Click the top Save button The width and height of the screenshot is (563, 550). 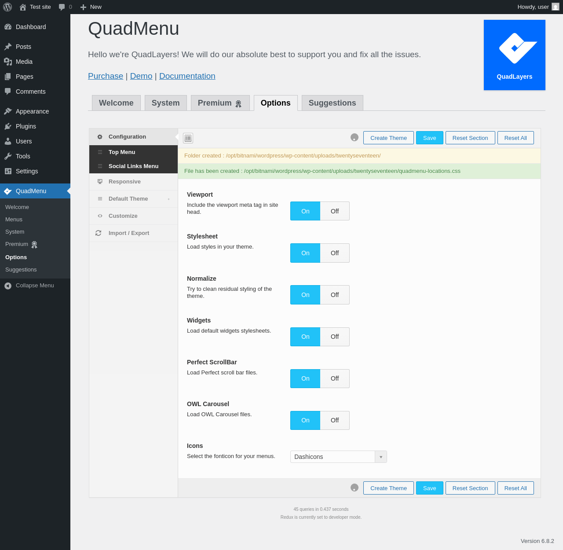(x=430, y=138)
